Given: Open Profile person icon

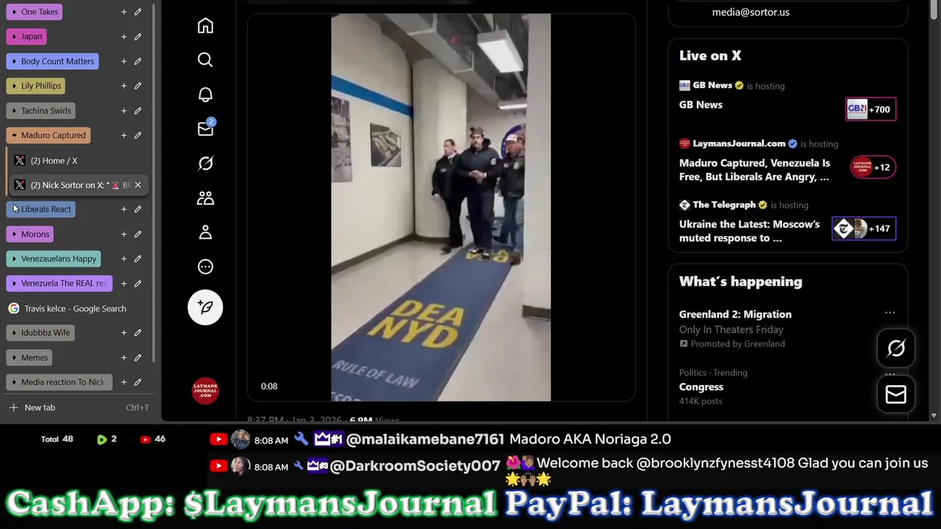Looking at the screenshot, I should (205, 232).
